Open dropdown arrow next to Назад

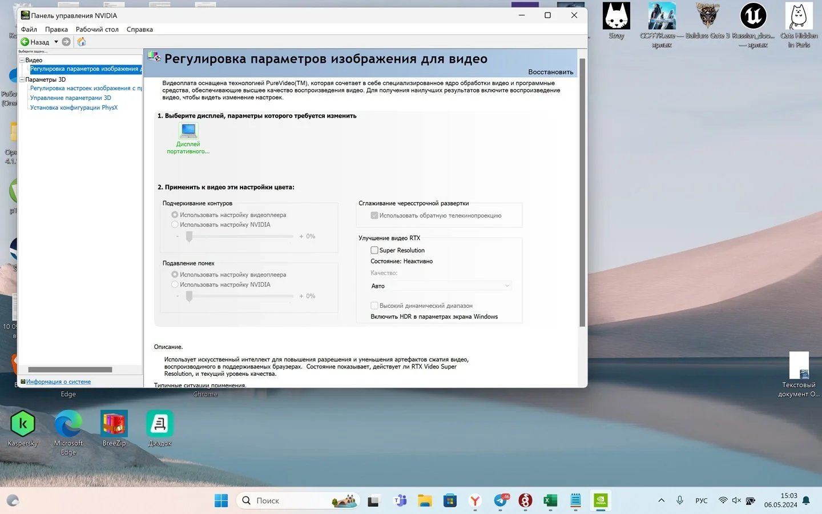coord(56,42)
